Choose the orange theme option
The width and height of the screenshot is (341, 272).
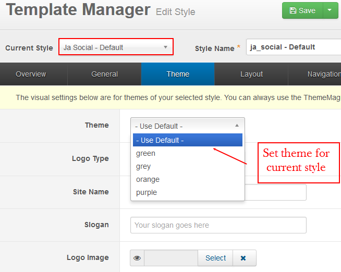click(x=188, y=179)
